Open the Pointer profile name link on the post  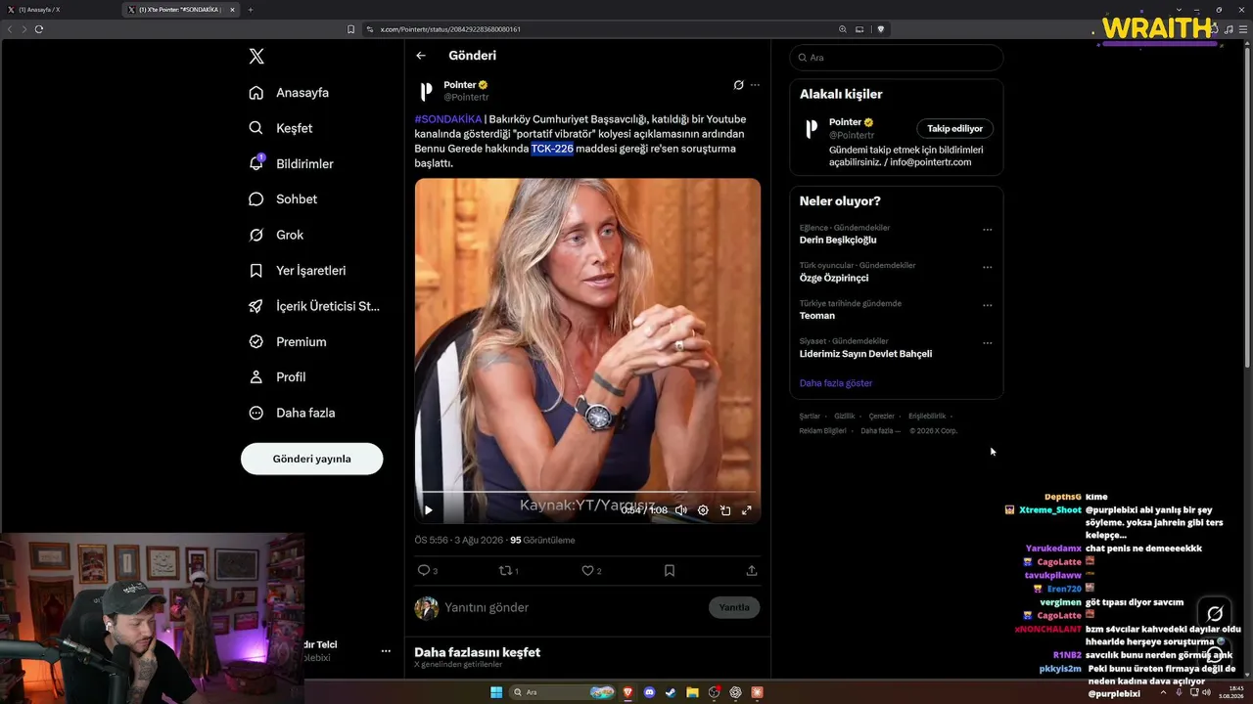[460, 85]
